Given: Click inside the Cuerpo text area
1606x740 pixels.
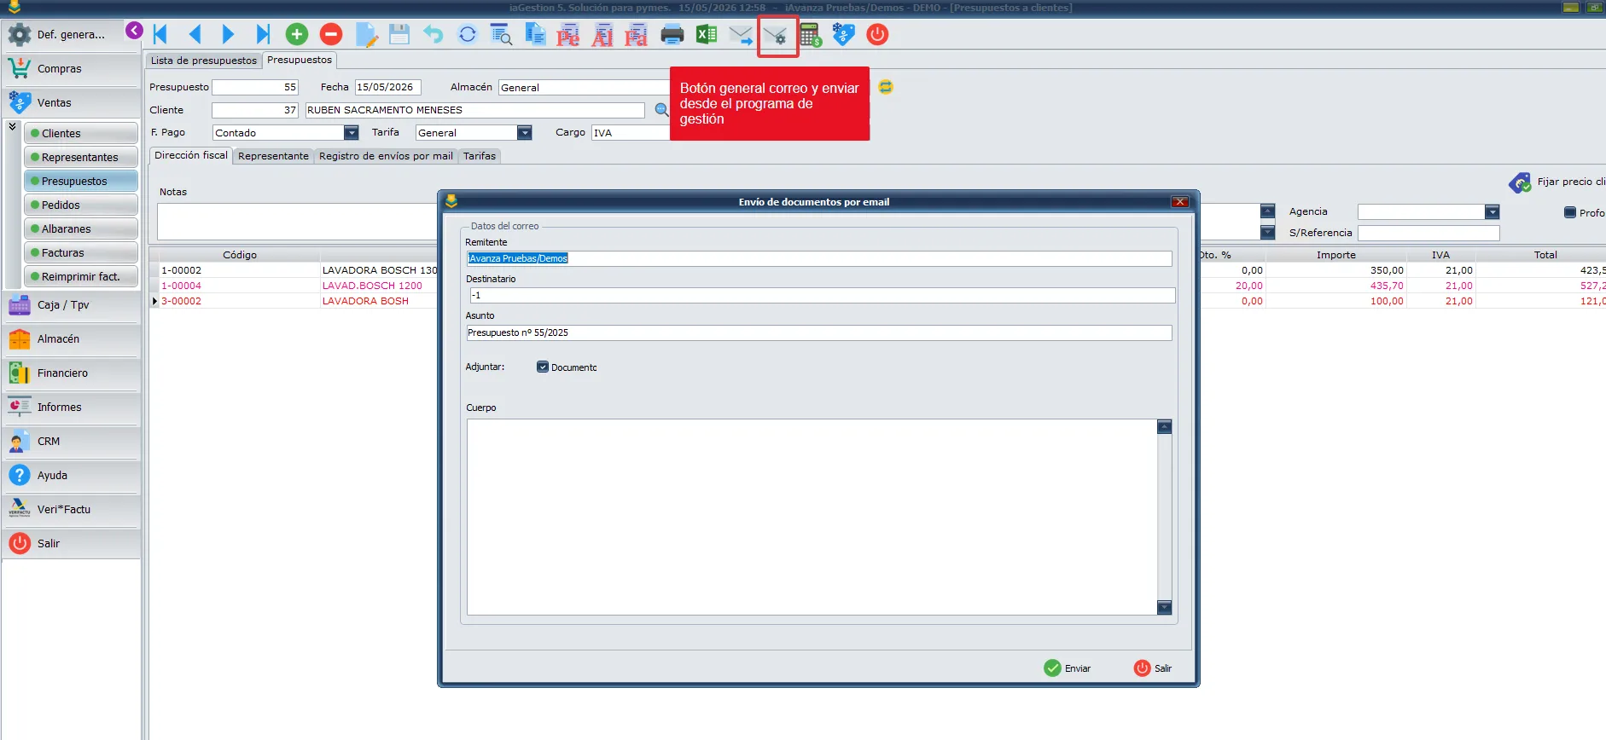Looking at the screenshot, I should click(812, 517).
